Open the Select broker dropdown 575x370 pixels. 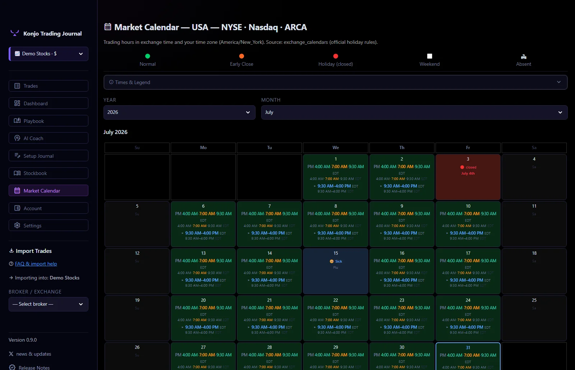[49, 304]
